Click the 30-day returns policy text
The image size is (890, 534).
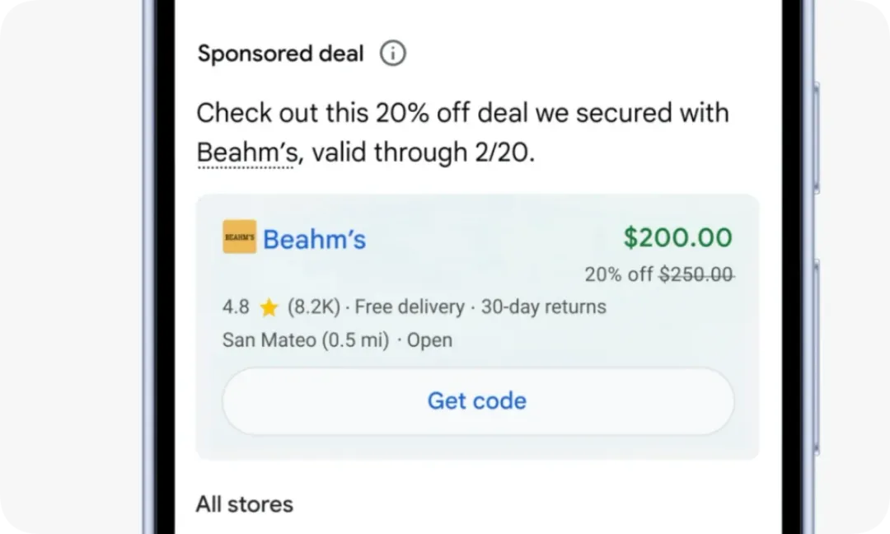click(543, 307)
